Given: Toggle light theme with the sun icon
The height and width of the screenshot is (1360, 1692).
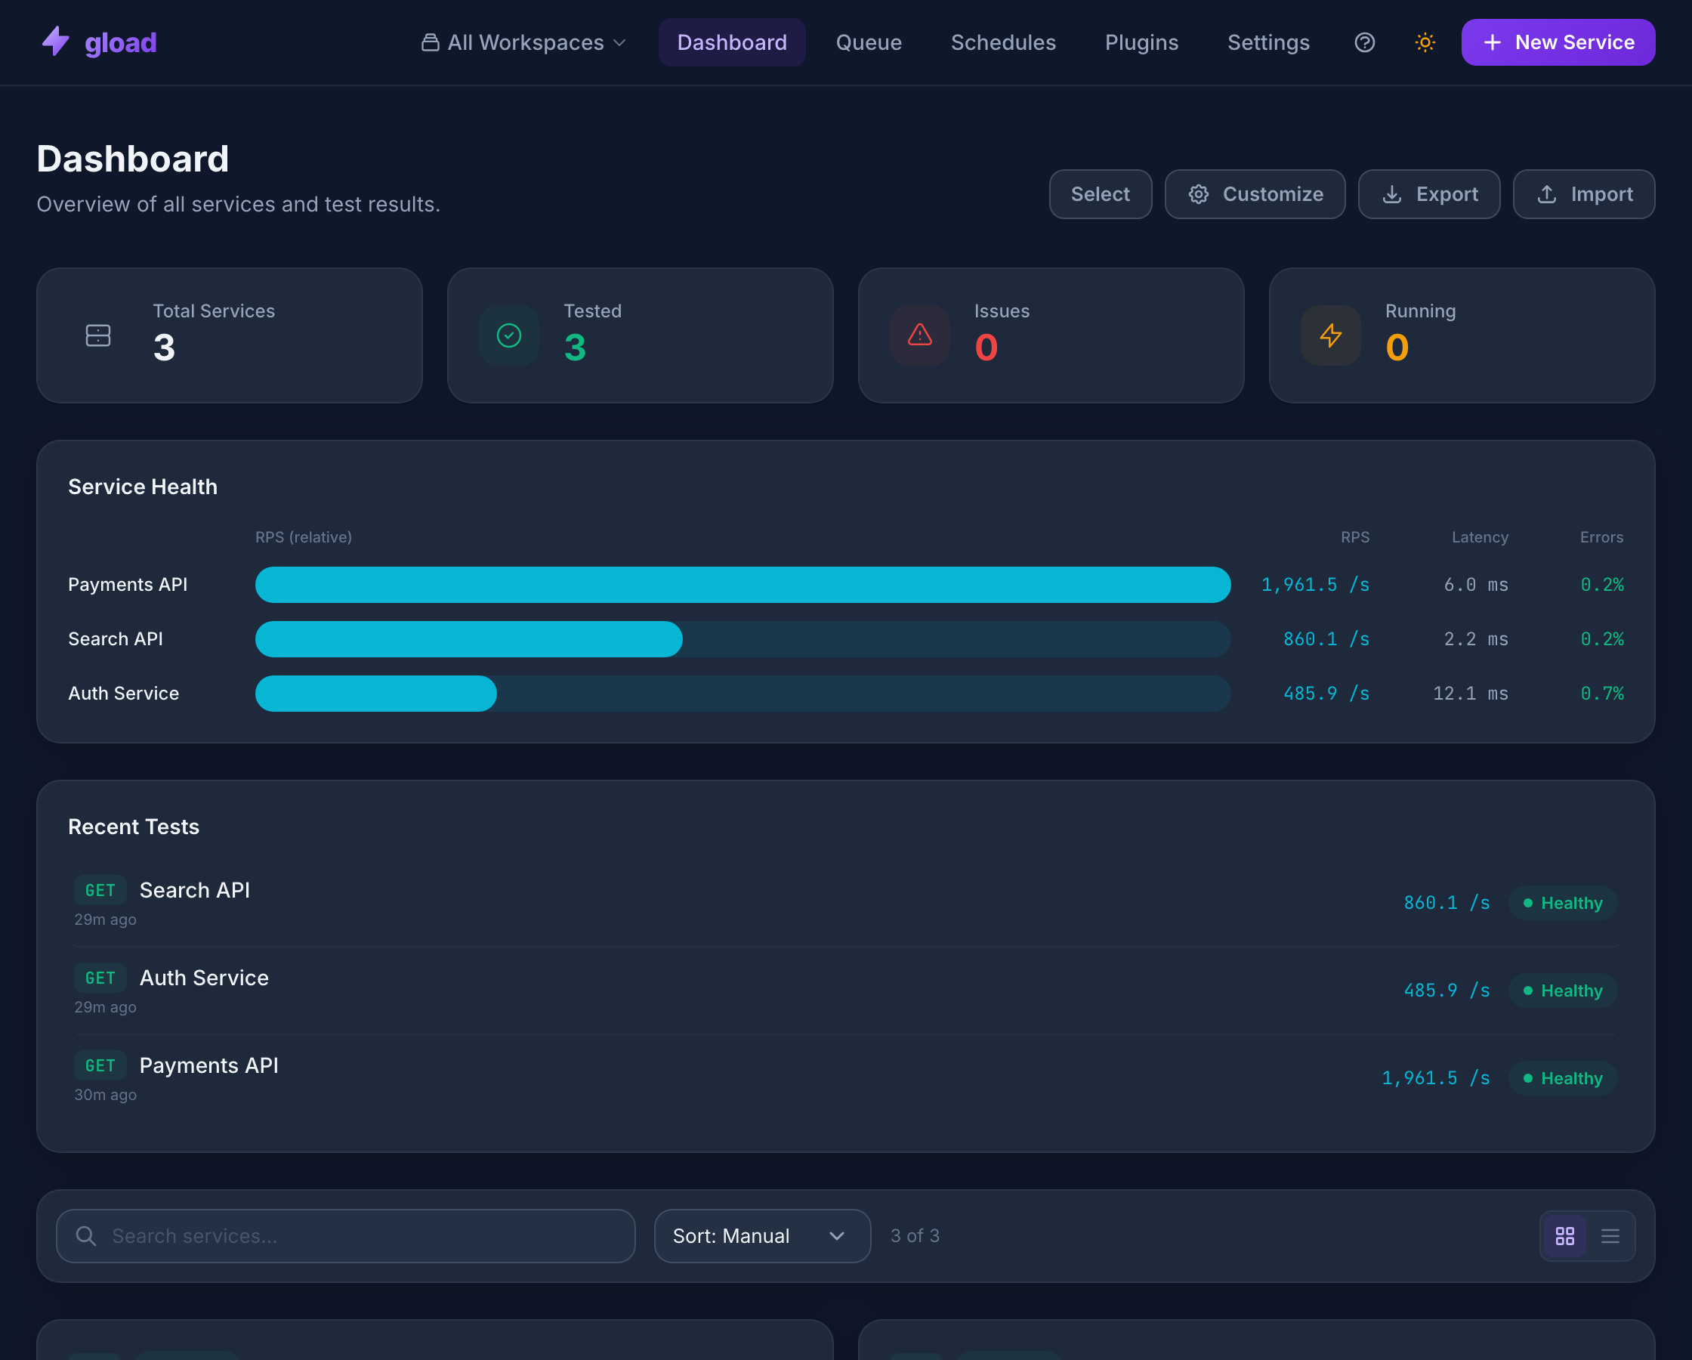Looking at the screenshot, I should (1425, 42).
